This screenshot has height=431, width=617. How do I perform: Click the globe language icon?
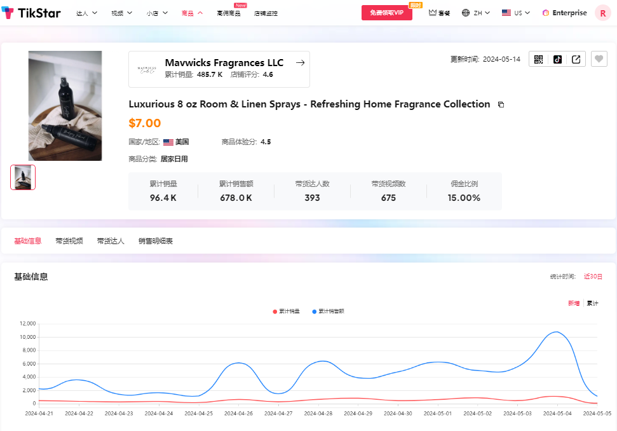tap(466, 13)
